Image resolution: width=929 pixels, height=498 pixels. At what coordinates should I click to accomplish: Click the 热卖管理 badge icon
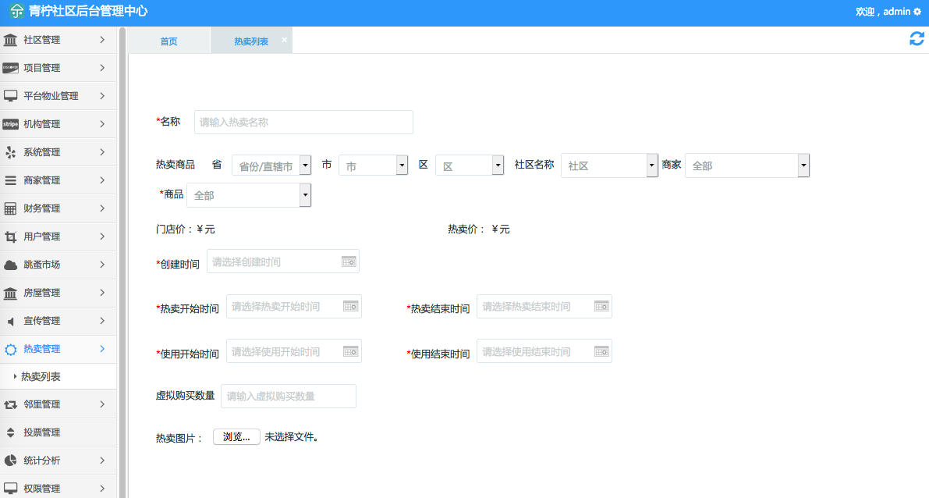coord(10,349)
